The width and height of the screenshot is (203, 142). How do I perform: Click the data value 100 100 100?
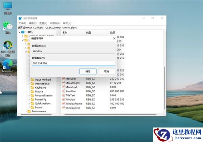pyautogui.click(x=117, y=104)
